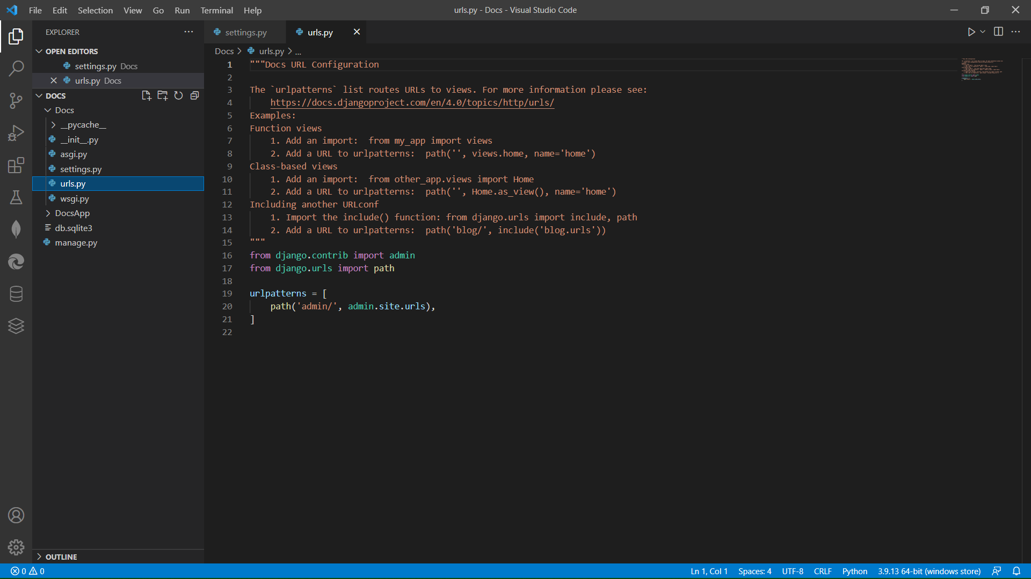This screenshot has width=1031, height=579.
Task: Open the Extensions view
Action: 16,165
